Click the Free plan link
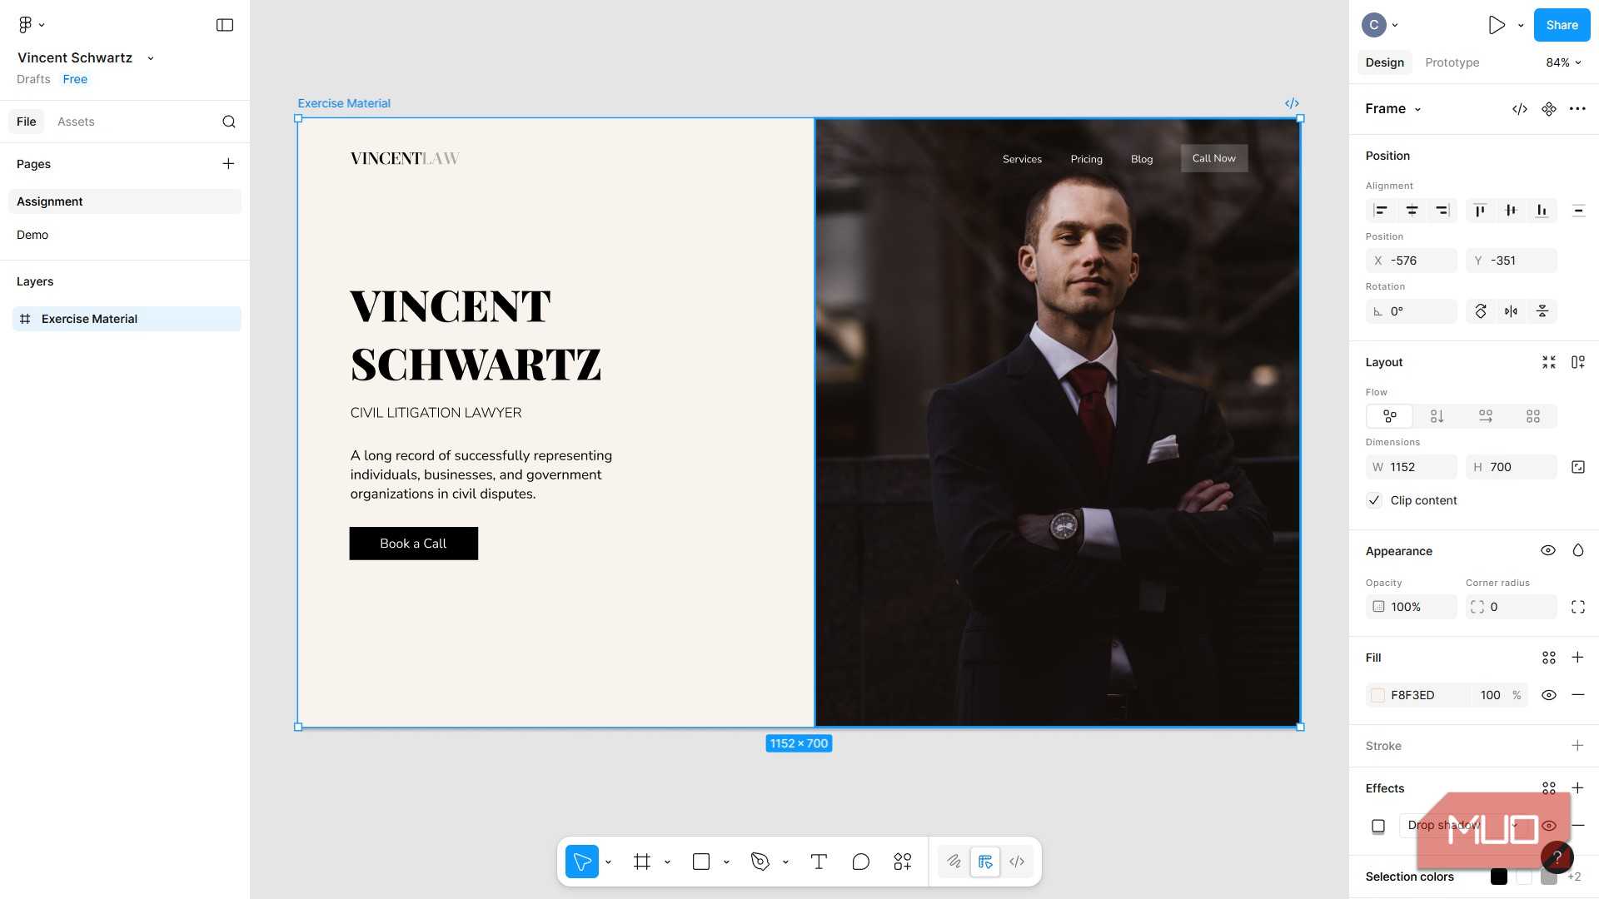1599x899 pixels. [x=75, y=79]
